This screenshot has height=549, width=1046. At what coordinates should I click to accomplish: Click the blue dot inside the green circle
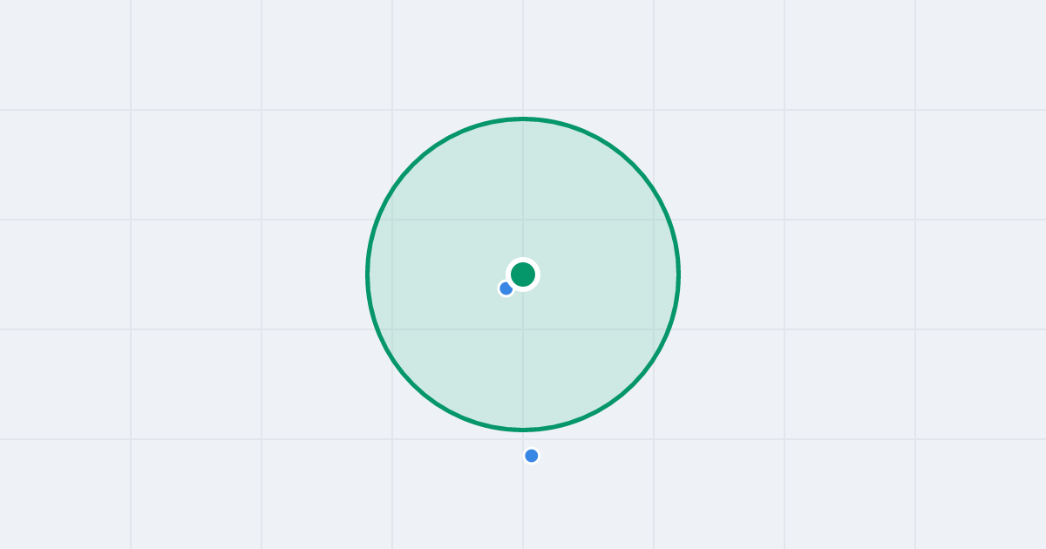click(x=506, y=288)
